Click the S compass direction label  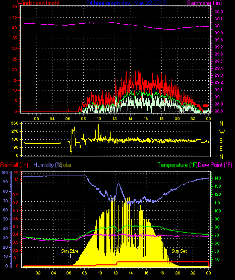[x=221, y=141]
